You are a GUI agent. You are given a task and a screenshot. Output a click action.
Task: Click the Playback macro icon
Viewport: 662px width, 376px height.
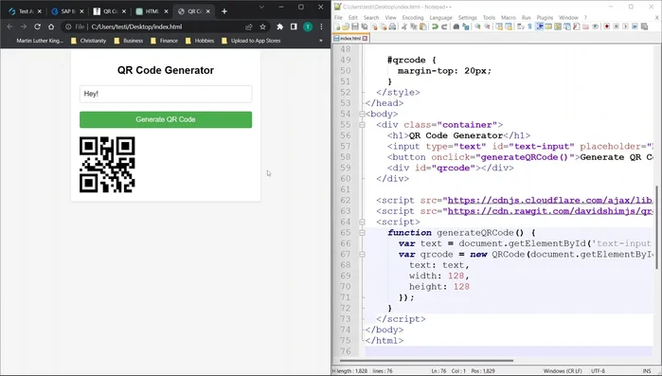pos(625,27)
